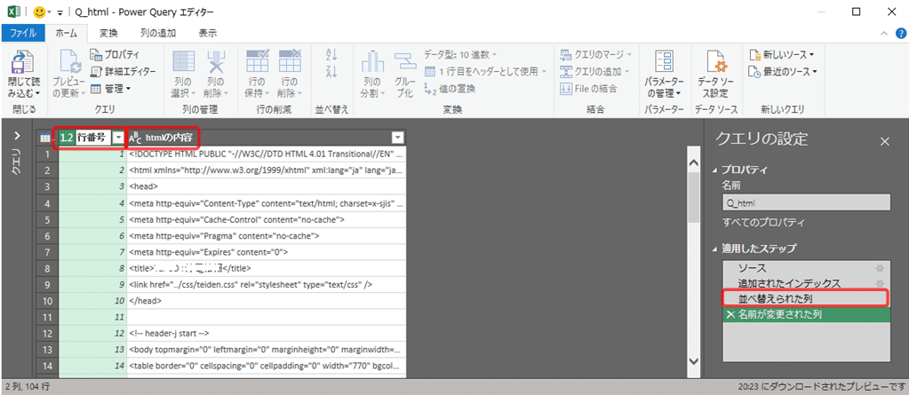Select the 名前が変更された列 step

tap(807, 314)
